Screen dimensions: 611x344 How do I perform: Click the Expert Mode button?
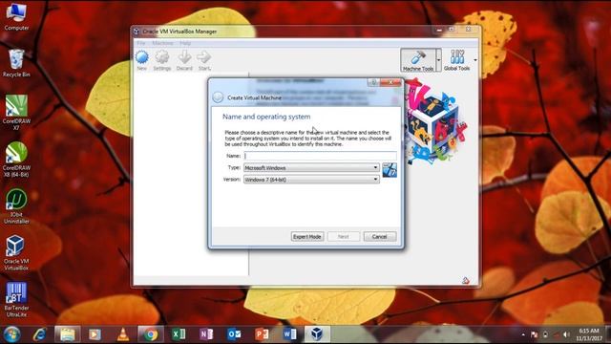pos(307,237)
